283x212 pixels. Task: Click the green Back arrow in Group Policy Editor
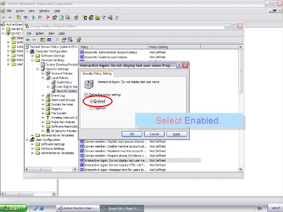pos(28,40)
